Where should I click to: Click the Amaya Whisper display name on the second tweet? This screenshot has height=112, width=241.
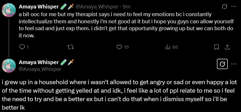pos(39,62)
